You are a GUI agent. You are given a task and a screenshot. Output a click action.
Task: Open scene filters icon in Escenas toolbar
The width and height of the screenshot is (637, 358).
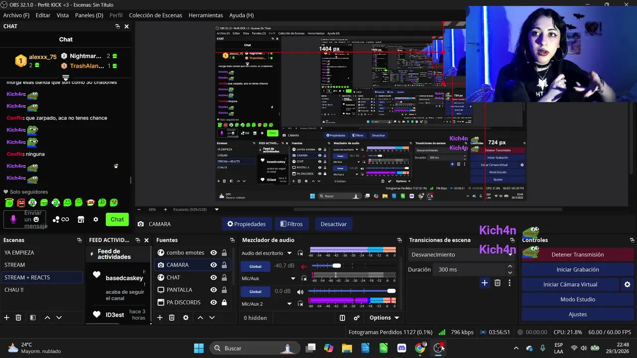point(32,317)
